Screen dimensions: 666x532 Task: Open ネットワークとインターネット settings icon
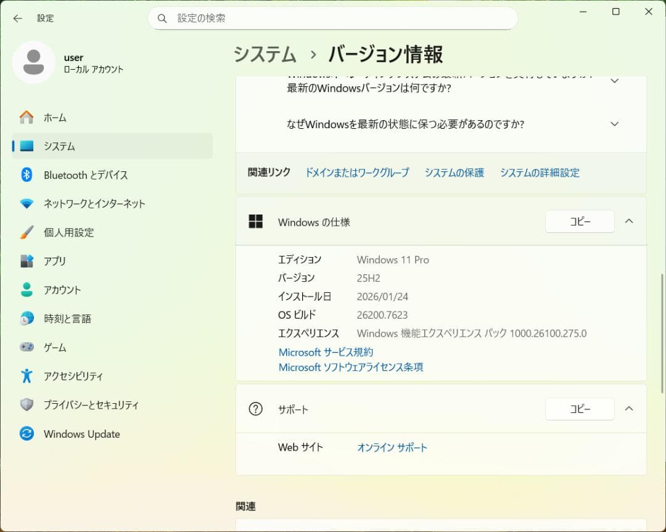click(x=26, y=203)
